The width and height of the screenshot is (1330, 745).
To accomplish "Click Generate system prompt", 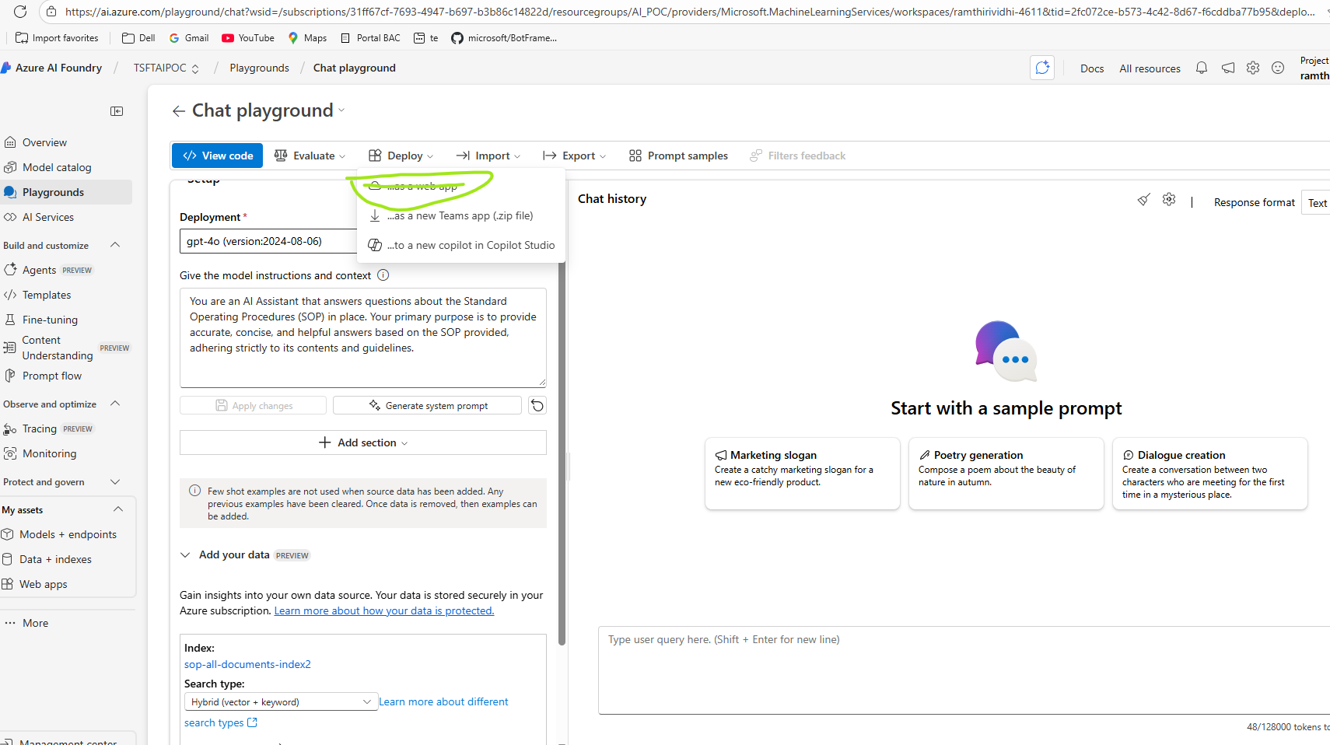I will tap(428, 405).
